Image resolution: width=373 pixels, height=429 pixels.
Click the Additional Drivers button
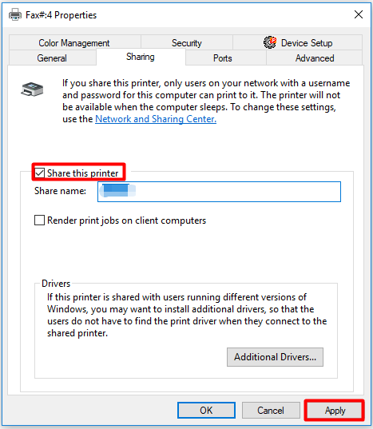275,357
